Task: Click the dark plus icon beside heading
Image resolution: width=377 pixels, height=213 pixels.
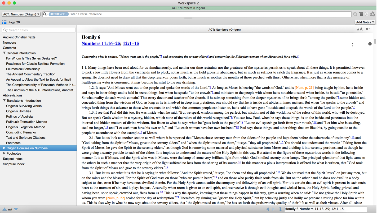Action: click(x=370, y=44)
